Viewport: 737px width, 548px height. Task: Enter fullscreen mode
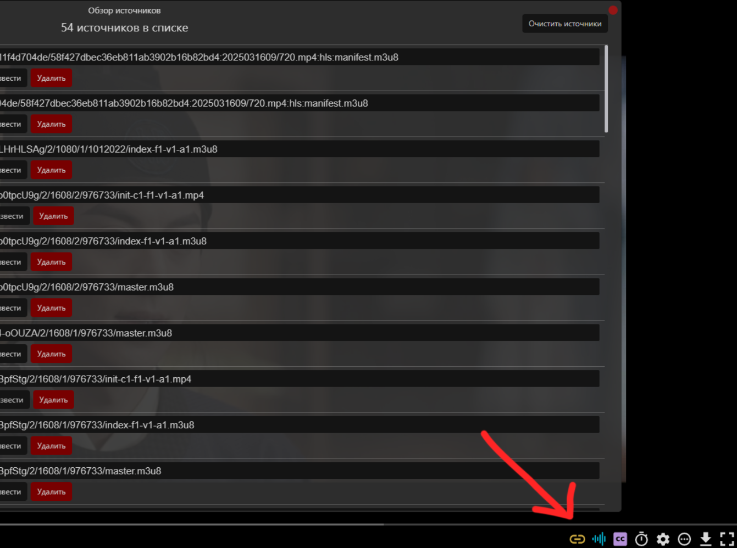point(727,539)
